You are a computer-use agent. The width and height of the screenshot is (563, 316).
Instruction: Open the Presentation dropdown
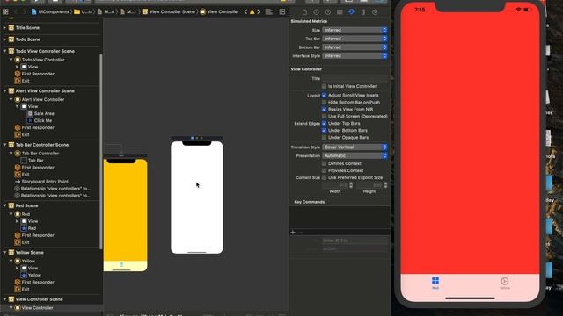click(355, 156)
